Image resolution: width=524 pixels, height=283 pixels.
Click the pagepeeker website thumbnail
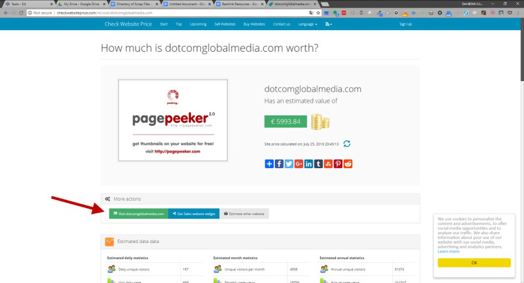172,120
